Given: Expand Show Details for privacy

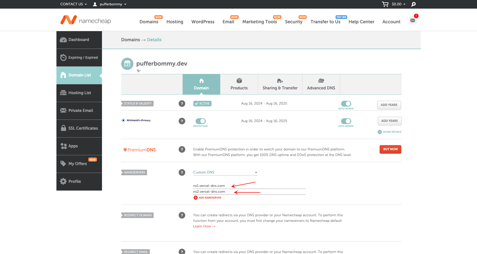Looking at the screenshot, I should tap(389, 132).
